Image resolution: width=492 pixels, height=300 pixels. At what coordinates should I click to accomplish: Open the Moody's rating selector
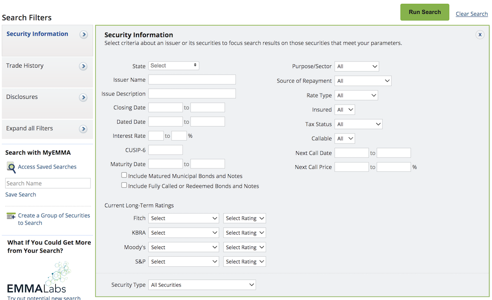pos(184,247)
